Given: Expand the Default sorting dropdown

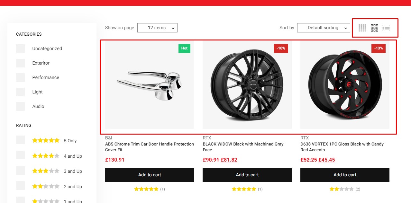Looking at the screenshot, I should pyautogui.click(x=324, y=28).
